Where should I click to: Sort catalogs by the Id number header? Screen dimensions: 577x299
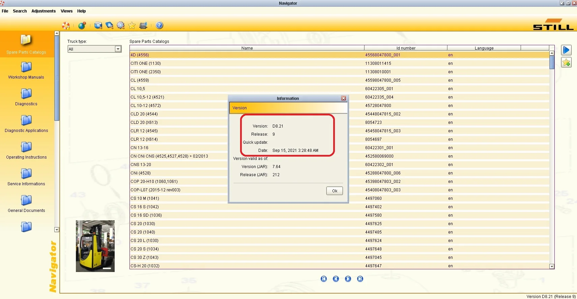[406, 48]
